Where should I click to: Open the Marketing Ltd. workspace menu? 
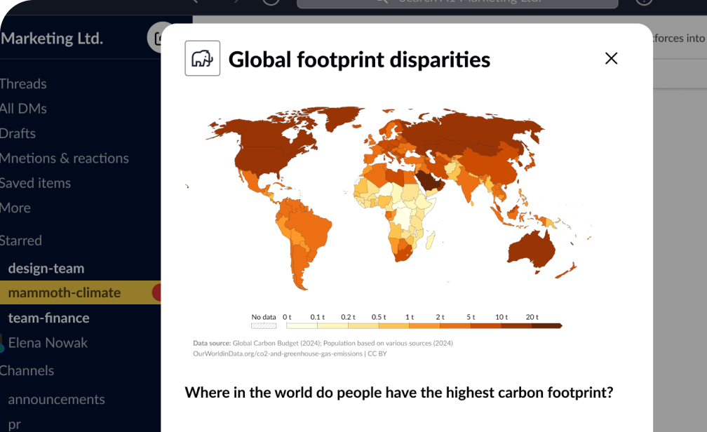[52, 39]
